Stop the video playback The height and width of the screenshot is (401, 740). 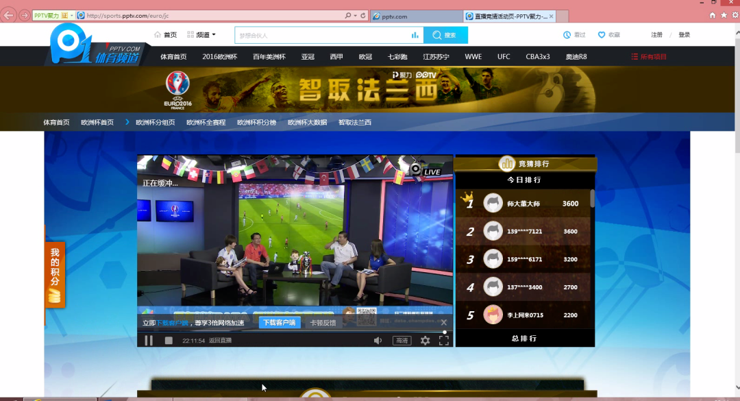point(169,340)
